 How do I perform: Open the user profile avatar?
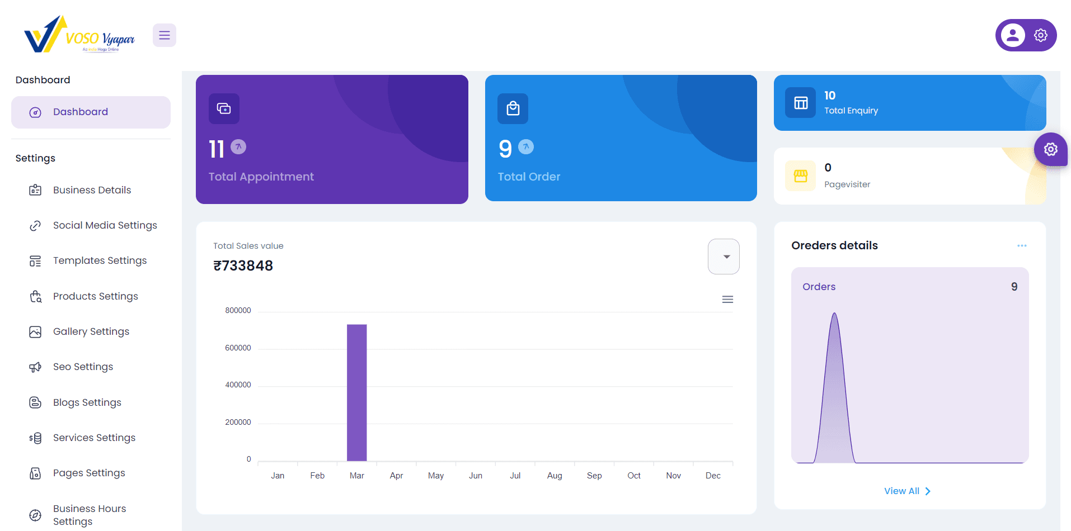1012,35
